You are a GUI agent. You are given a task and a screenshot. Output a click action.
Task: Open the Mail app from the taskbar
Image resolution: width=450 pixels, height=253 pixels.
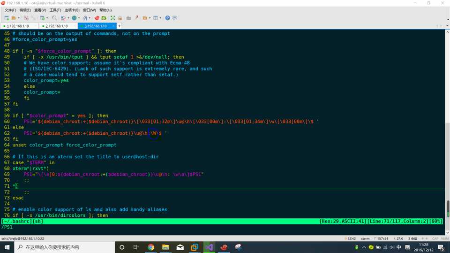click(180, 247)
